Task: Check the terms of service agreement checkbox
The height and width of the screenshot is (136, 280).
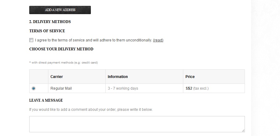Action: pos(31,40)
